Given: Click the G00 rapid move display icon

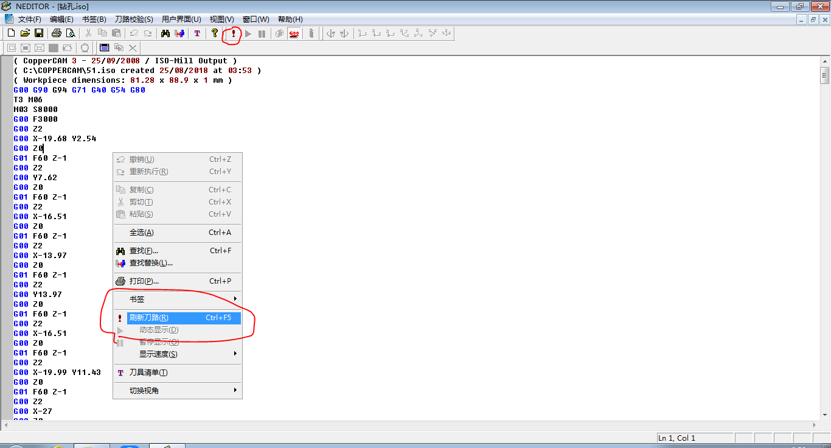Looking at the screenshot, I should point(294,33).
